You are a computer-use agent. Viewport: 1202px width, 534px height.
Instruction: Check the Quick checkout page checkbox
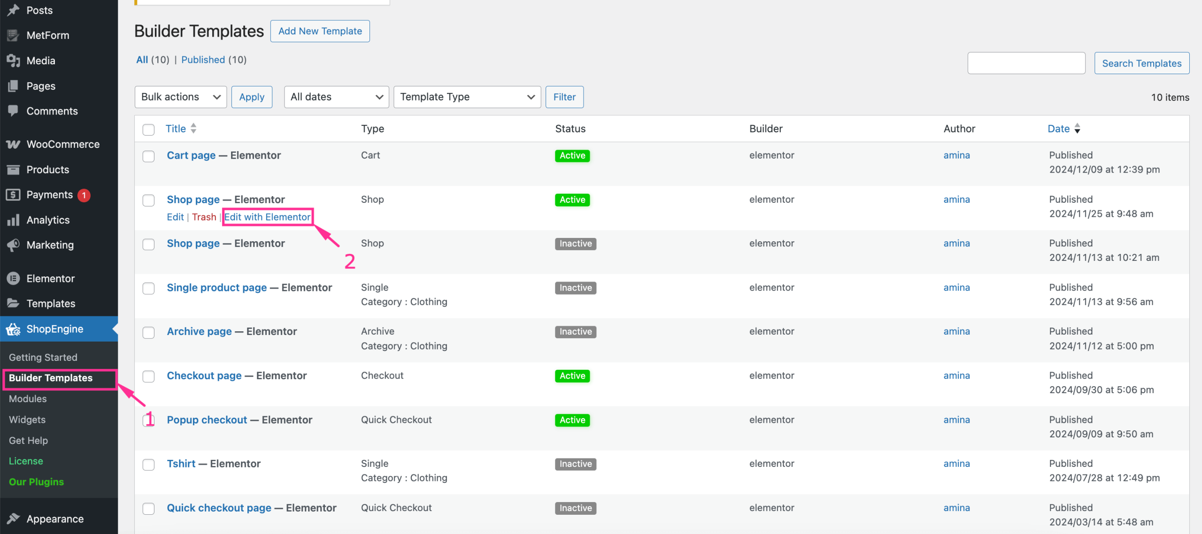148,509
